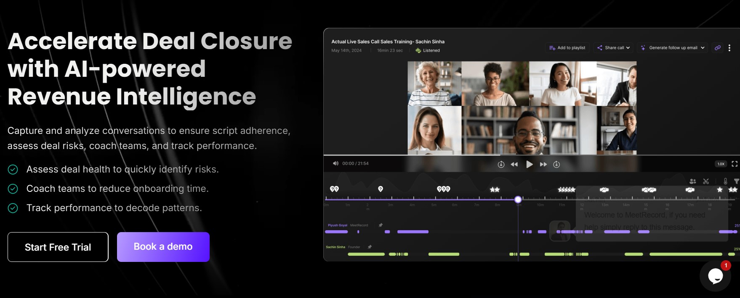Screen dimensions: 740x298
Task: Click the Book a demo button
Action: pos(163,247)
